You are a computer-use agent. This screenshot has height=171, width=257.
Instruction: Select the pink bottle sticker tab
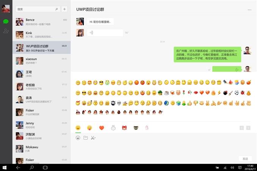click(x=147, y=128)
